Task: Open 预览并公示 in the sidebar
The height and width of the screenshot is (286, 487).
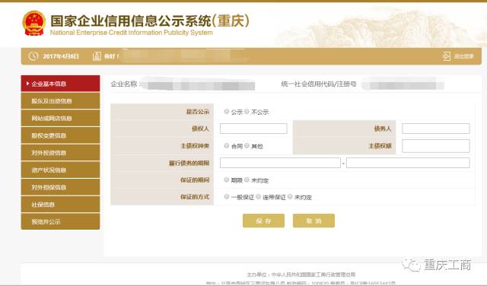Action: (61, 221)
